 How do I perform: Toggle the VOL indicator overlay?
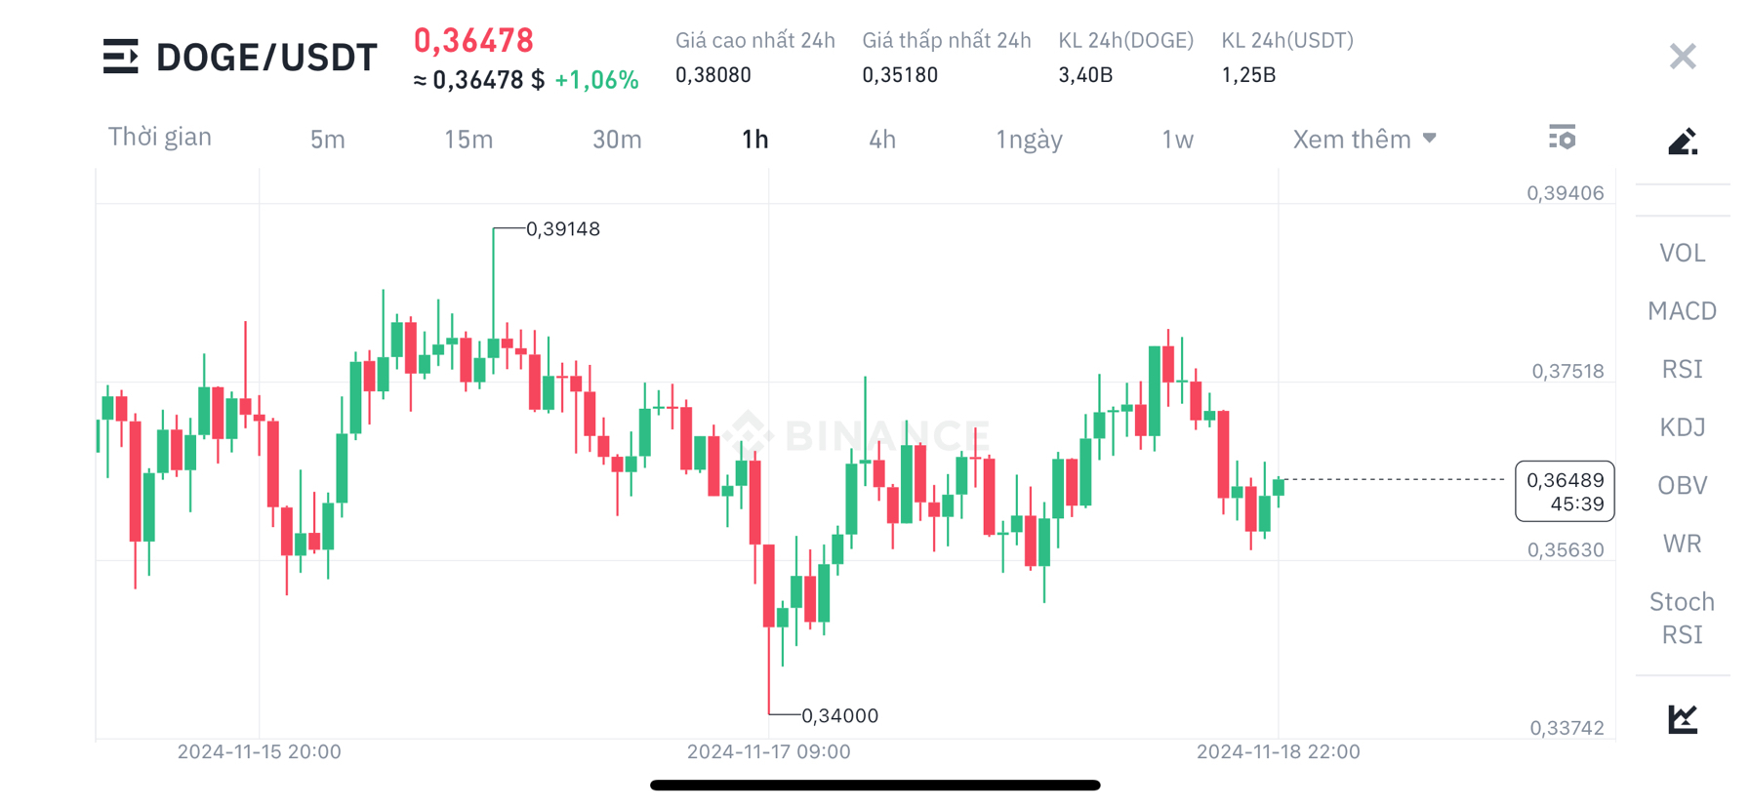click(x=1682, y=252)
